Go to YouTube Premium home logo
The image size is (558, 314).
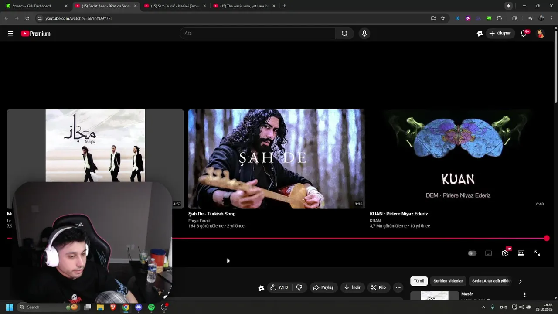(36, 34)
